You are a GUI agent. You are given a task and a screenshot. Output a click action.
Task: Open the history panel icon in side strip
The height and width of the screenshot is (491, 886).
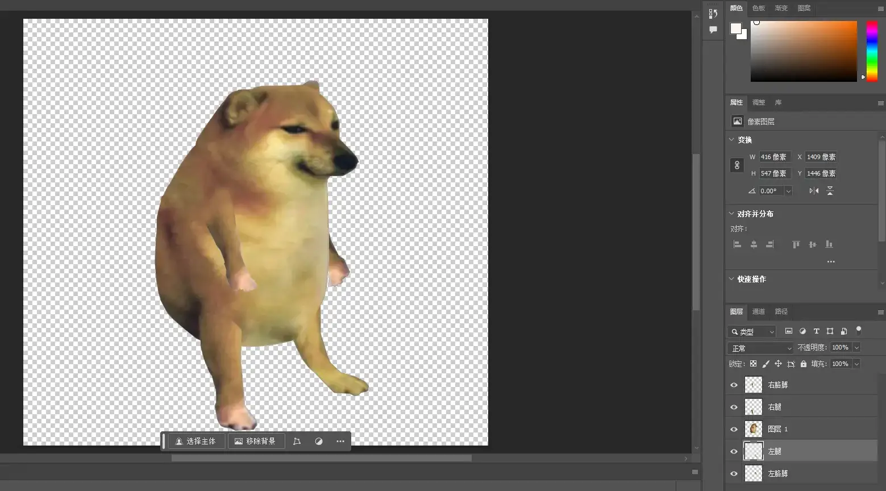click(713, 13)
